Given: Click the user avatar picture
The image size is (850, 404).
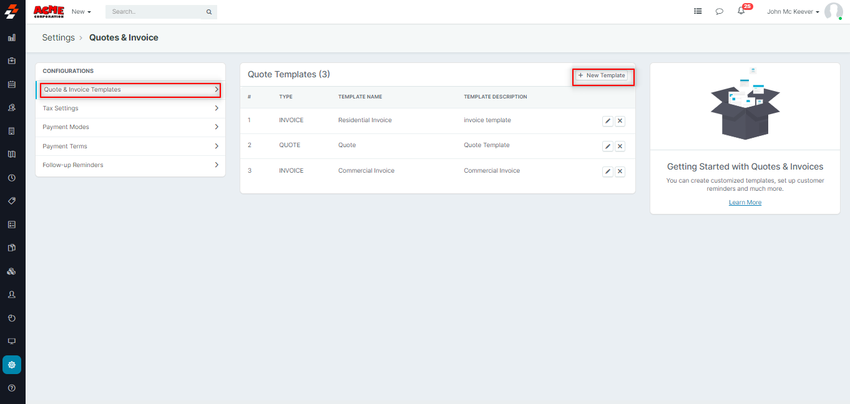Looking at the screenshot, I should pyautogui.click(x=833, y=11).
